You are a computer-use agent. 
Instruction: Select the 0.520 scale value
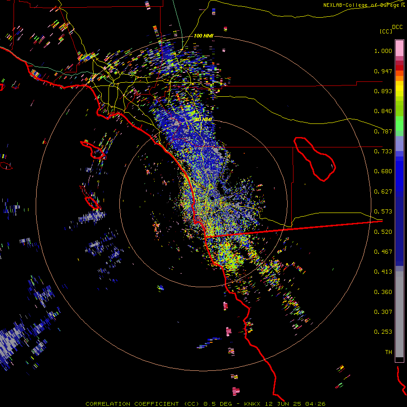click(x=383, y=232)
